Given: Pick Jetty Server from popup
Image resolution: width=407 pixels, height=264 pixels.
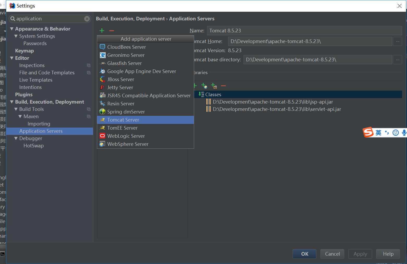Looking at the screenshot, I should 145,87.
